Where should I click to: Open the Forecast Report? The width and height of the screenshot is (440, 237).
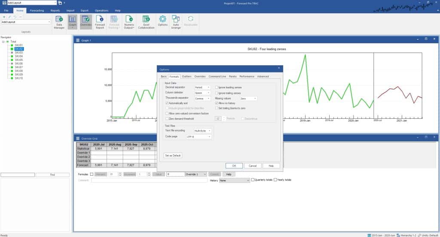pyautogui.click(x=100, y=22)
